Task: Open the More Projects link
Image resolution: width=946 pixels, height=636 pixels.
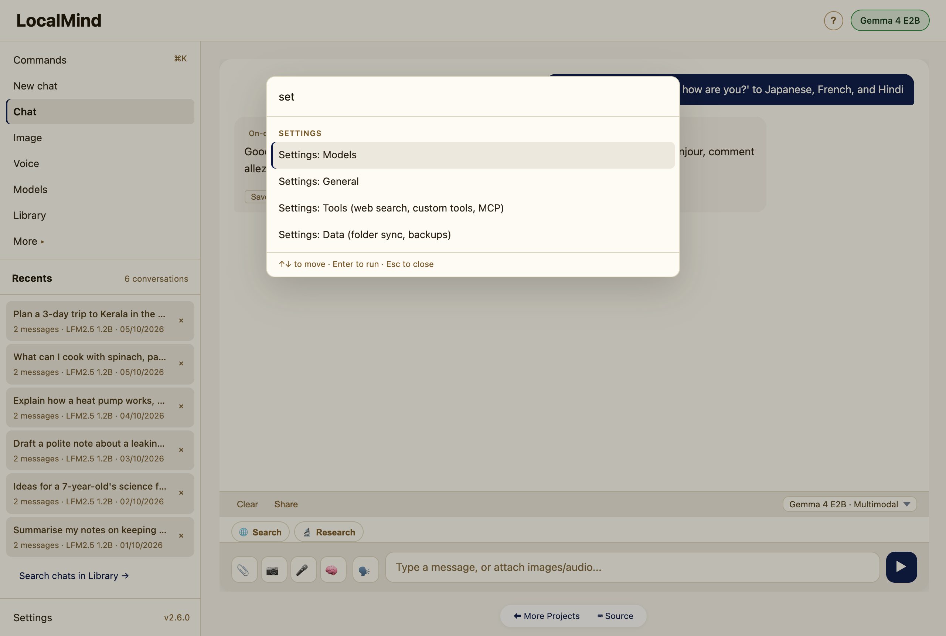Action: click(547, 616)
